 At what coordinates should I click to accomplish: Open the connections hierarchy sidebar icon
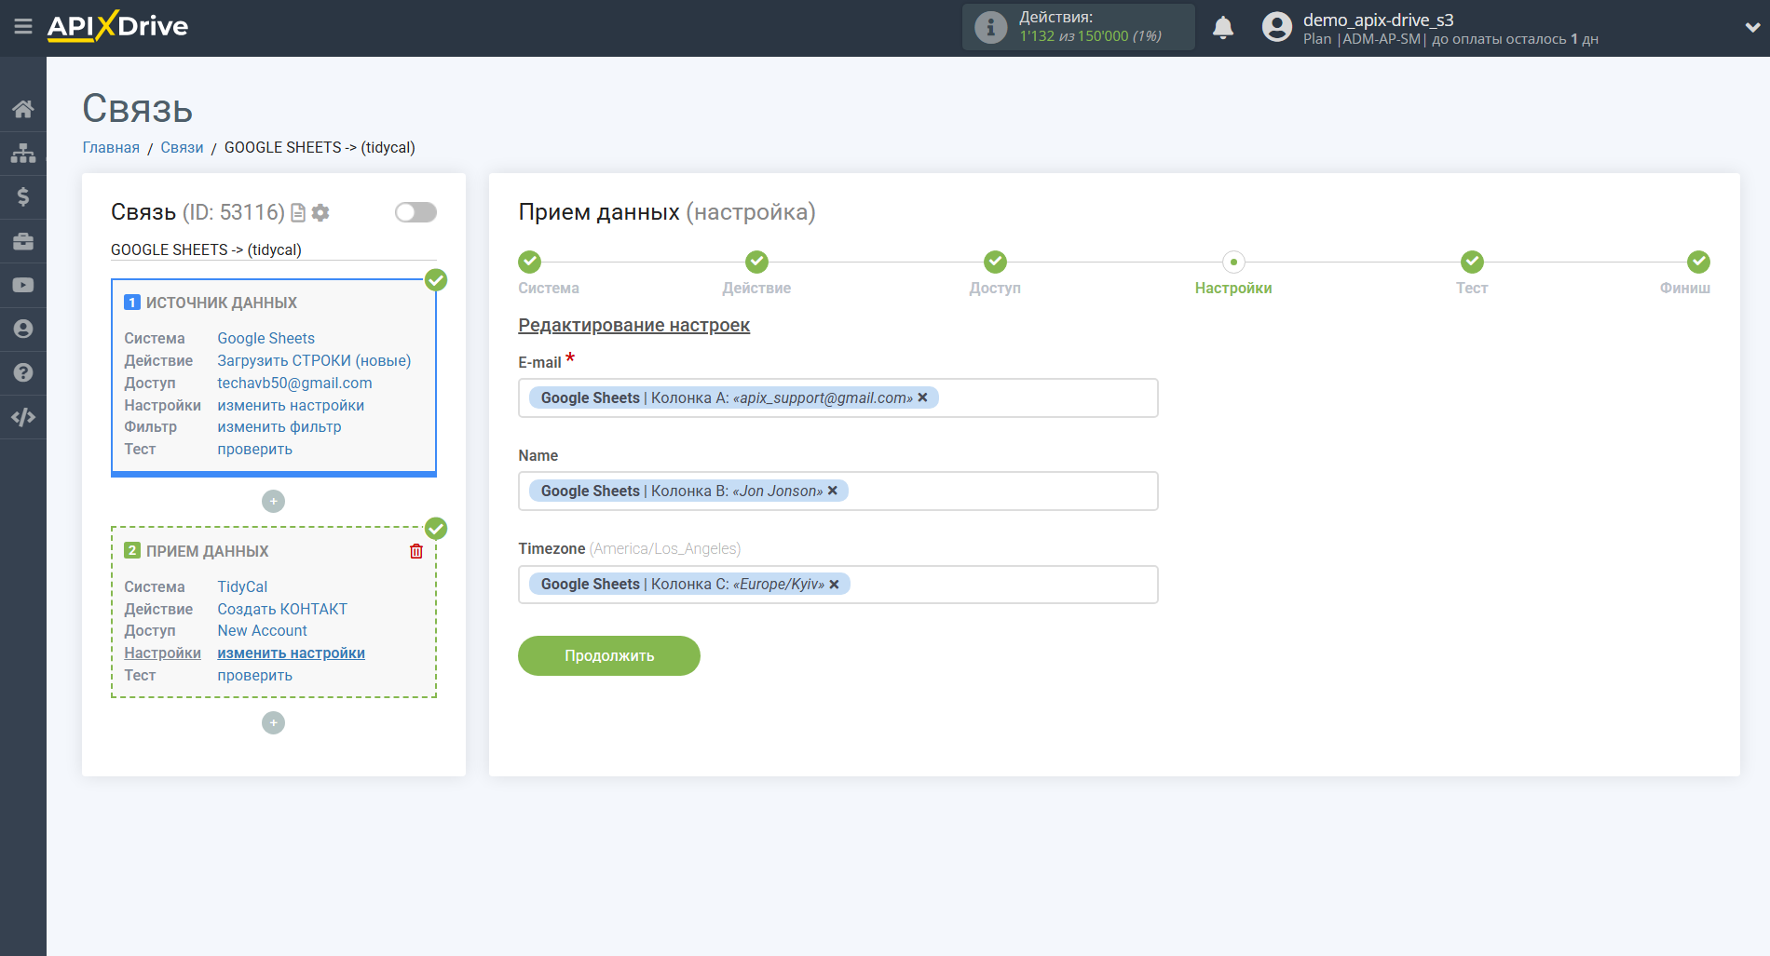point(23,153)
